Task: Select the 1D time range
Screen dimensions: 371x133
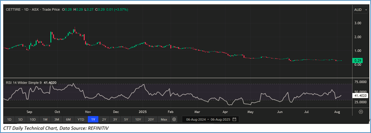Action: pyautogui.click(x=9, y=119)
